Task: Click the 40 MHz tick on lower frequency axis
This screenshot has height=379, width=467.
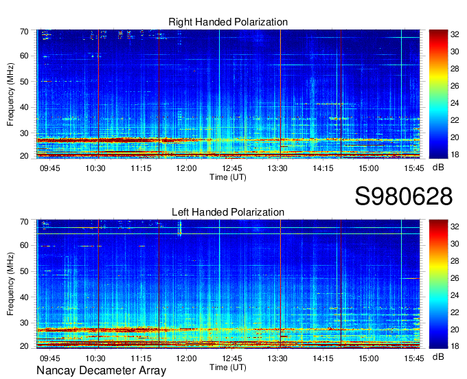Action: tap(24, 297)
